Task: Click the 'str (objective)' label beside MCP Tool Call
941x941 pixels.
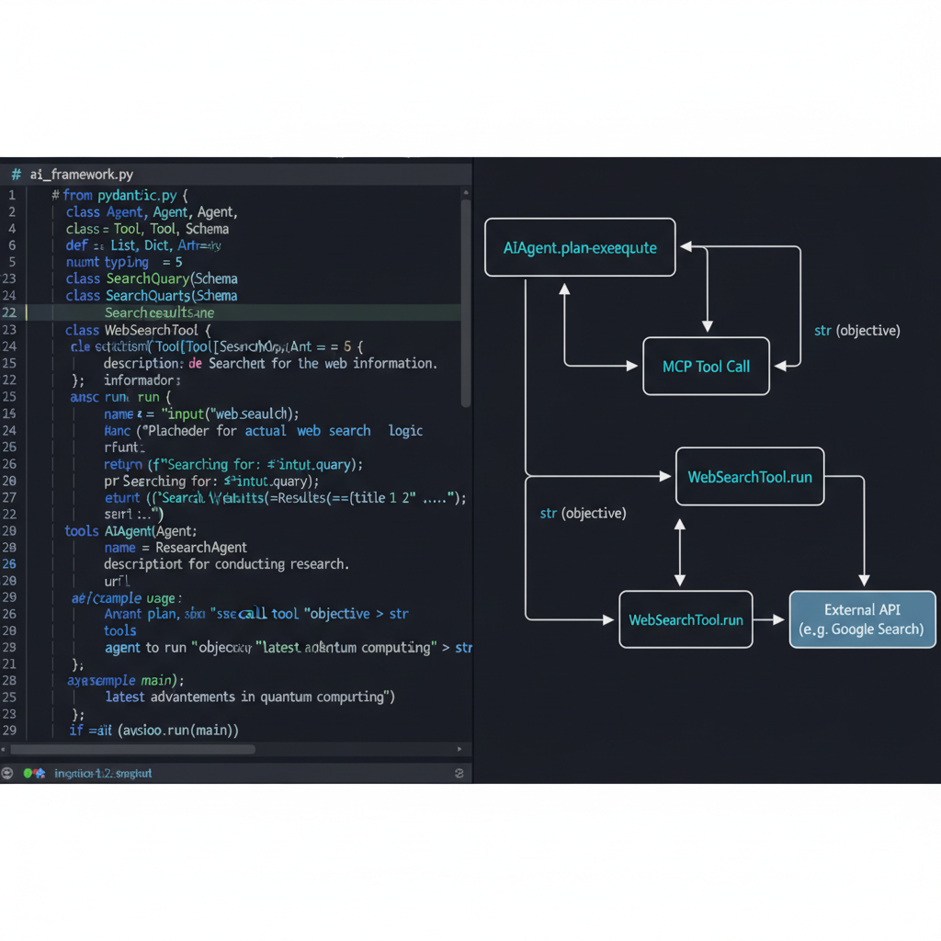Action: click(x=857, y=331)
